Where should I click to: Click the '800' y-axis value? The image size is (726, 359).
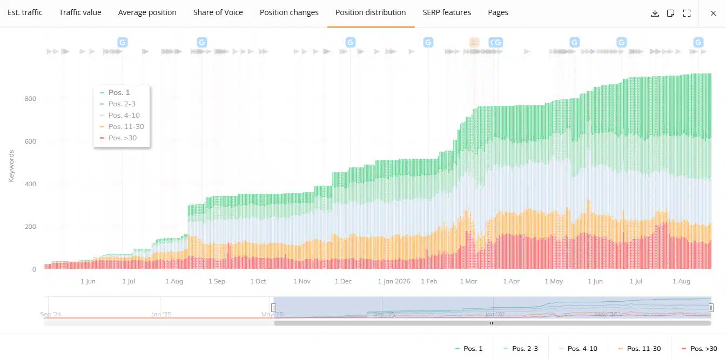click(30, 99)
